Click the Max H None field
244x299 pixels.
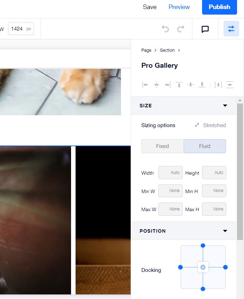[x=214, y=209]
